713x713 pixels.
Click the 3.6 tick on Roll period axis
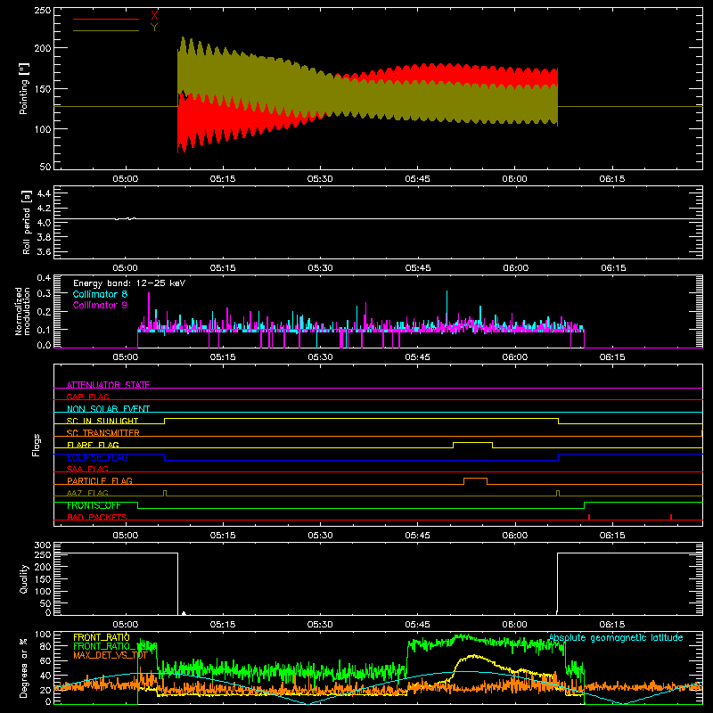coord(44,251)
